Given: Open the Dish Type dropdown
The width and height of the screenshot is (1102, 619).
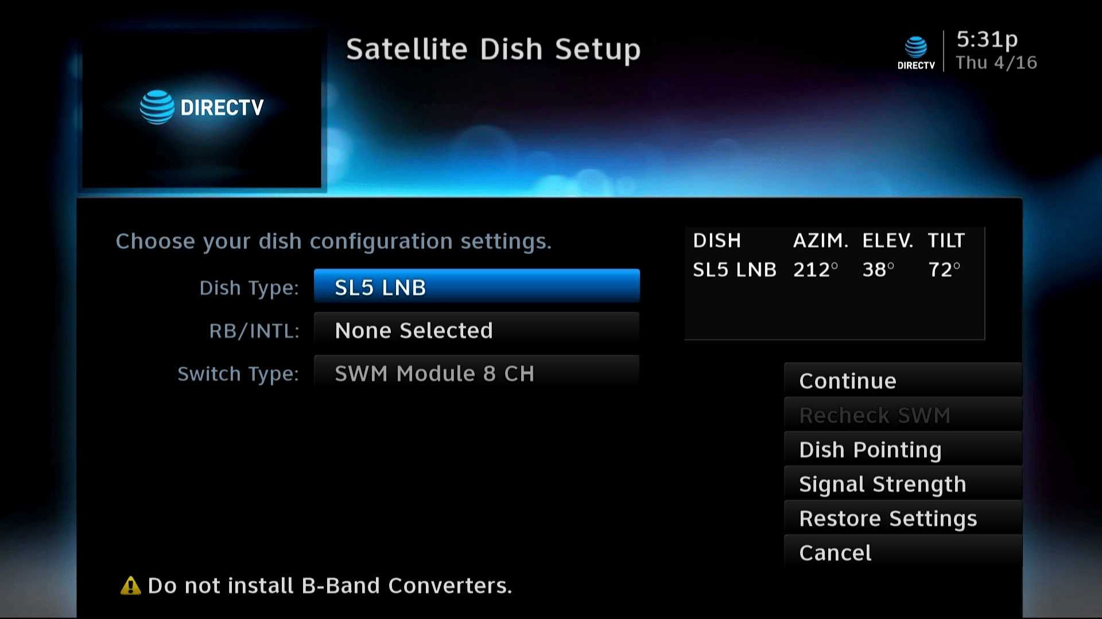Looking at the screenshot, I should click(475, 286).
